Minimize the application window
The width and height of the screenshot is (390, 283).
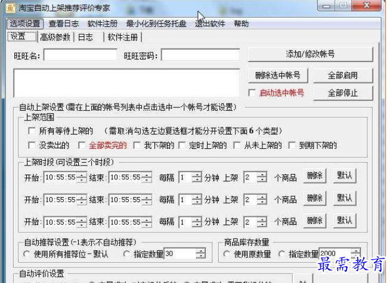click(x=327, y=5)
